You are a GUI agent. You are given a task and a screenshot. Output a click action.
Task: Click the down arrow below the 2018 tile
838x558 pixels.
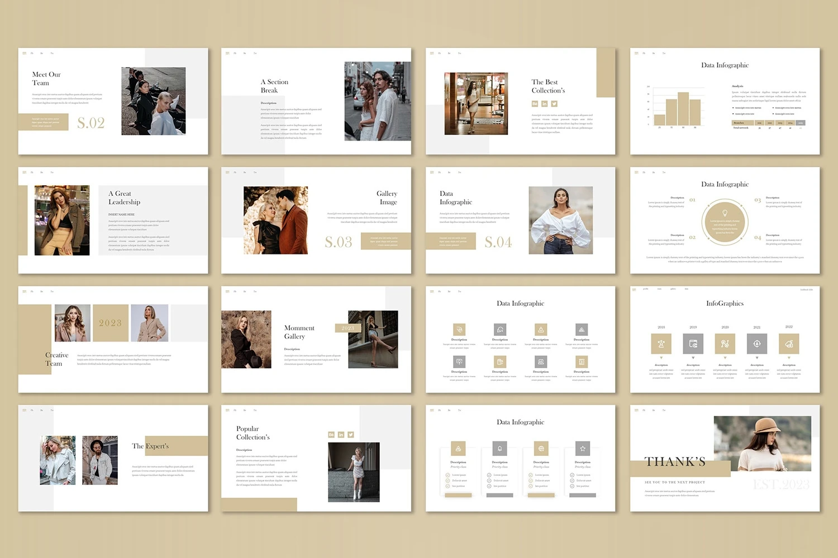click(x=661, y=358)
